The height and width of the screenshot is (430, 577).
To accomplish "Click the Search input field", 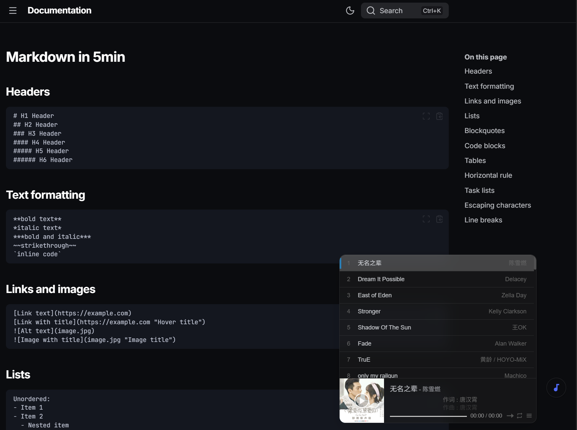I will coord(404,11).
